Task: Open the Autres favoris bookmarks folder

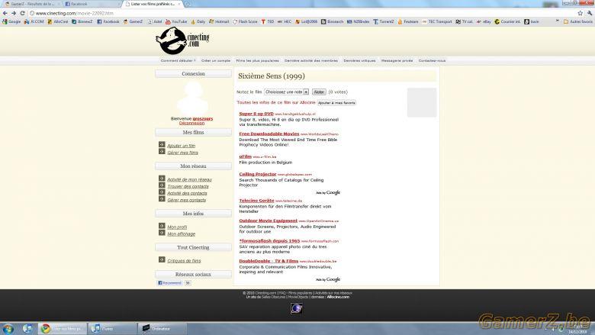Action: [578, 22]
